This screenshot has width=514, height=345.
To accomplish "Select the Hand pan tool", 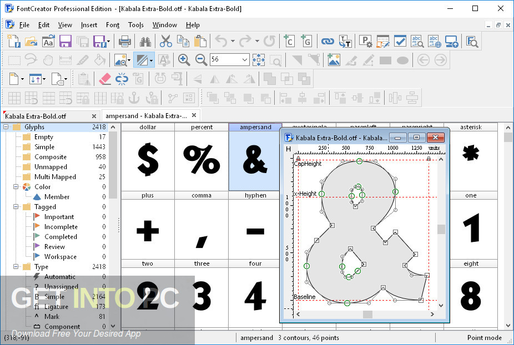I will 48,60.
